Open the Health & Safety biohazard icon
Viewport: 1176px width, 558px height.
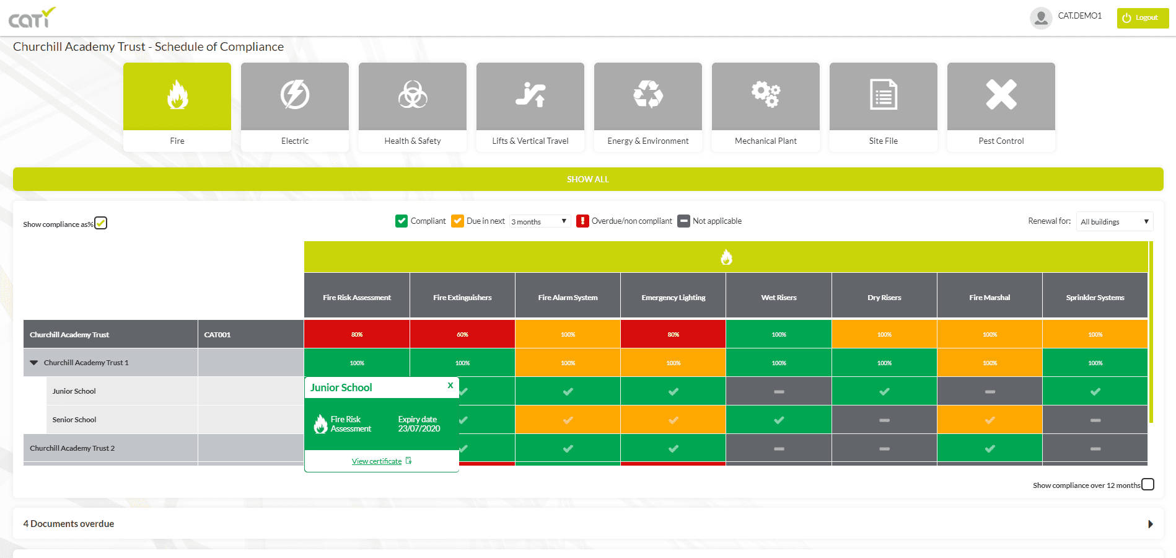tap(413, 95)
